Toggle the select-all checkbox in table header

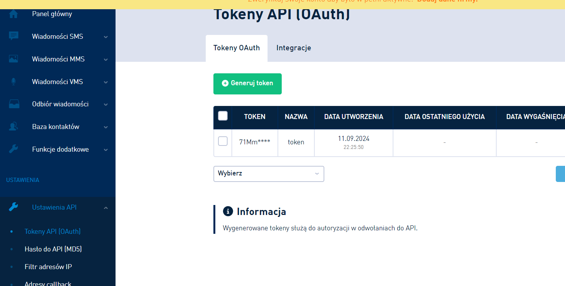[223, 116]
